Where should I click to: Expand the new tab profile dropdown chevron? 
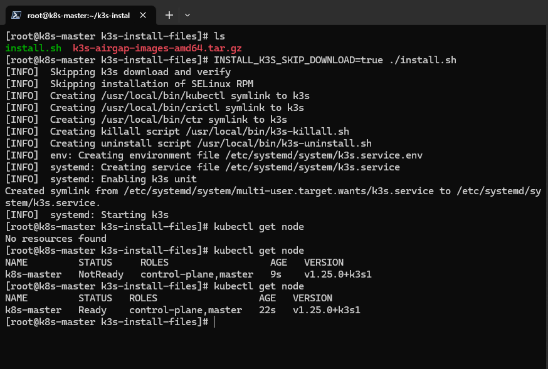click(187, 15)
